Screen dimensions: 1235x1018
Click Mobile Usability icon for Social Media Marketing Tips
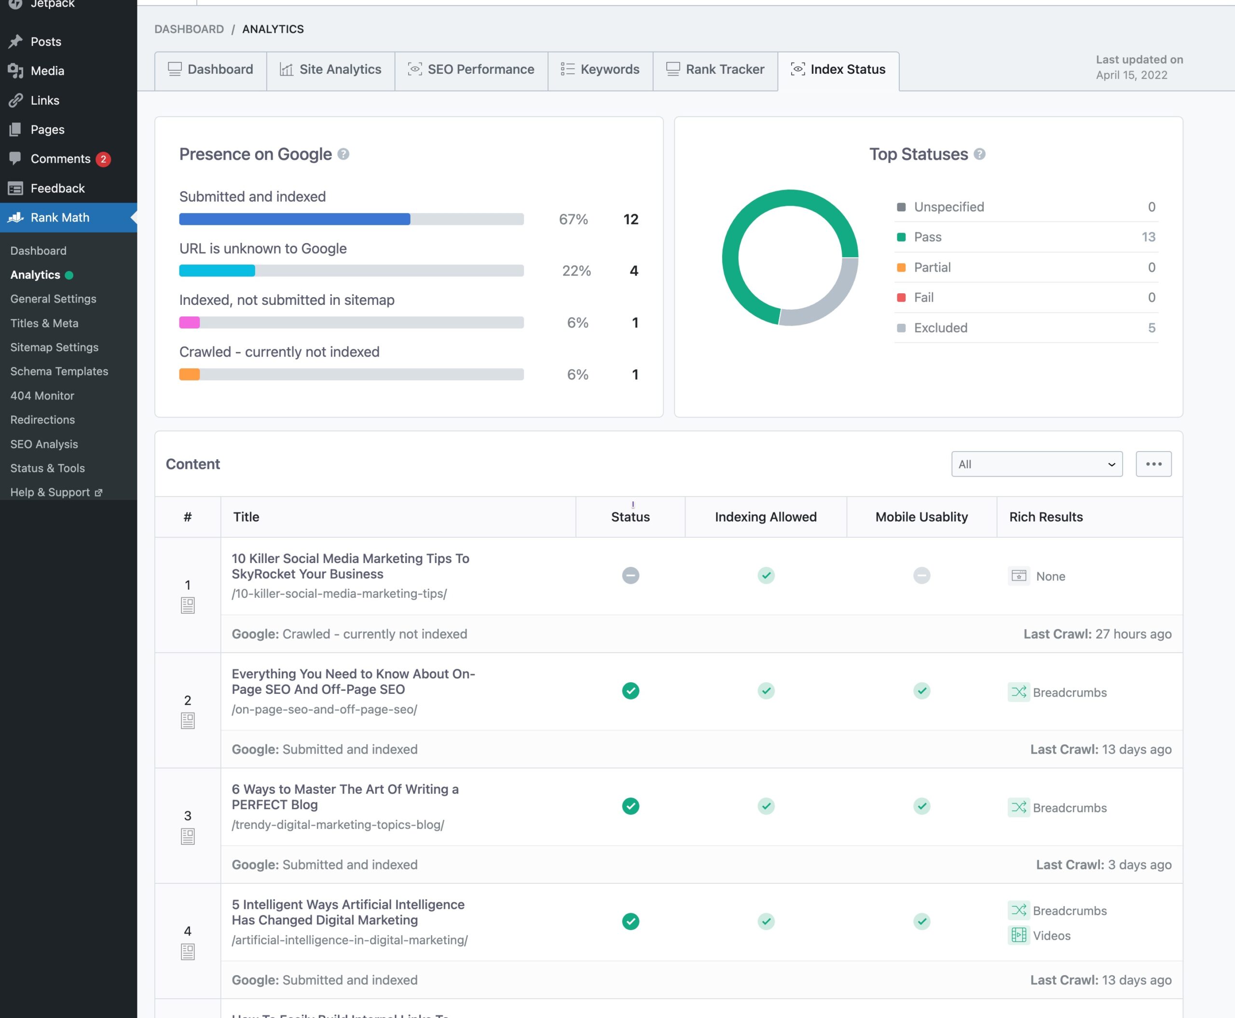point(922,575)
